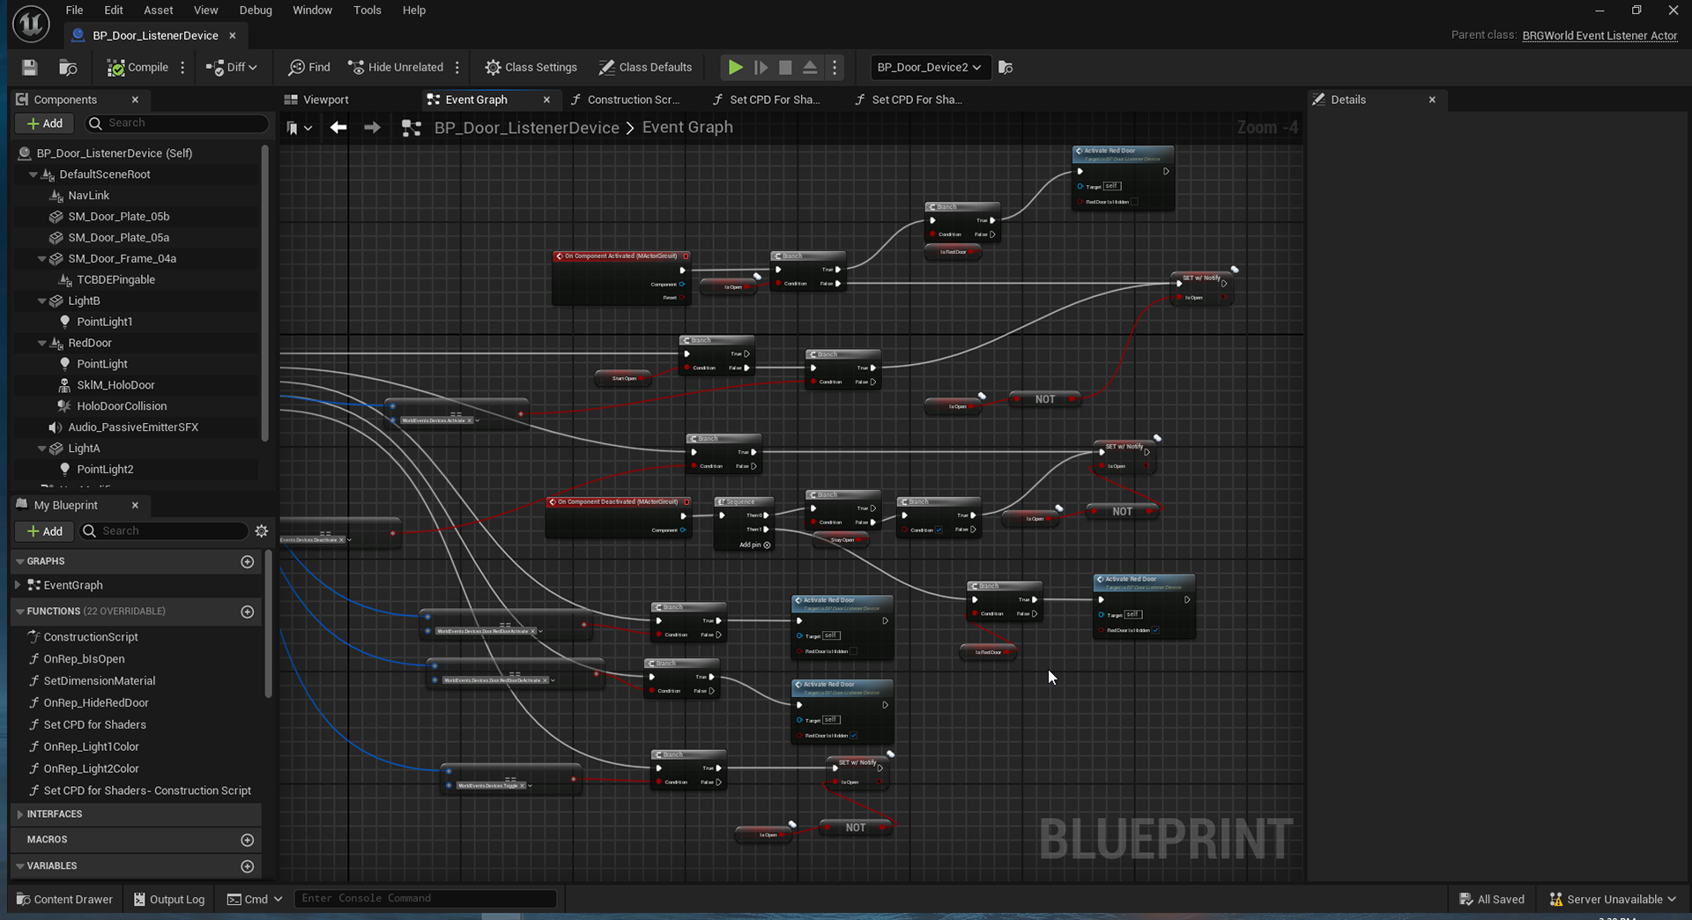Add a new component with Add button
The image size is (1692, 920).
(x=45, y=123)
